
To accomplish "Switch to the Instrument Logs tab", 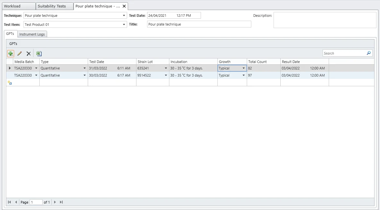I will (32, 34).
